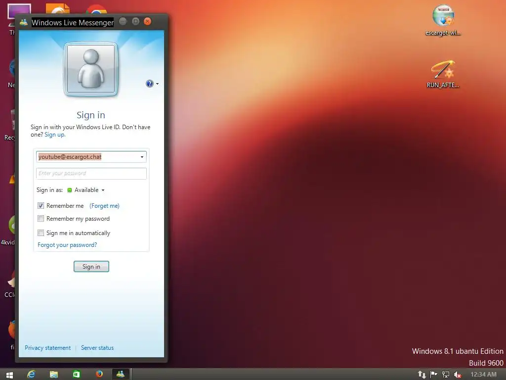506x380 pixels.
Task: Click the network connection tray icon
Action: 445,375
